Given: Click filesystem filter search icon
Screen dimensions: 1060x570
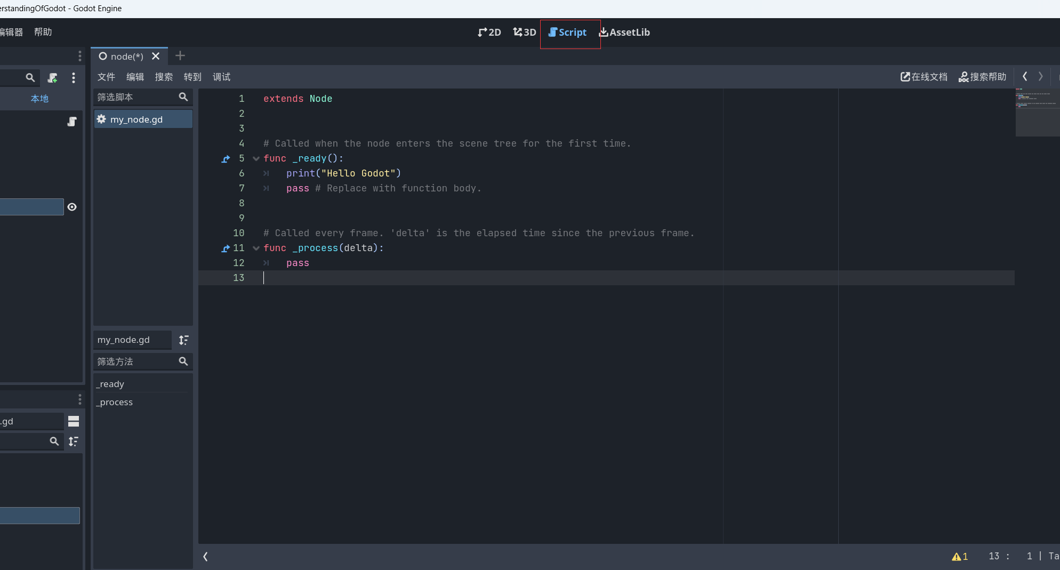Looking at the screenshot, I should pos(54,441).
